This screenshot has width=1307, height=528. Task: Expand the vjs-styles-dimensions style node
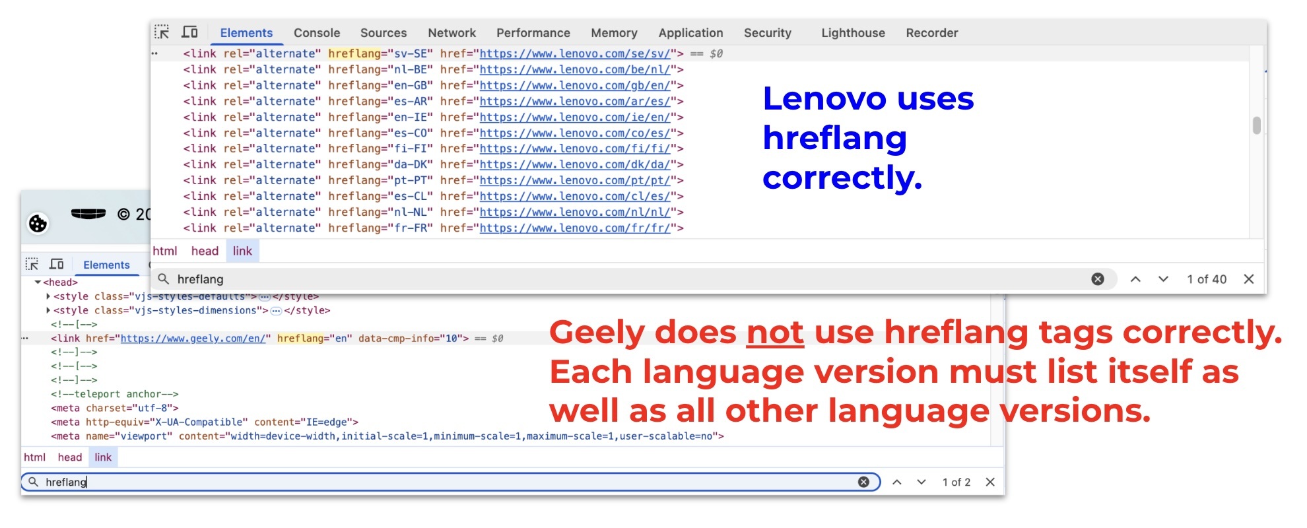pyautogui.click(x=48, y=310)
